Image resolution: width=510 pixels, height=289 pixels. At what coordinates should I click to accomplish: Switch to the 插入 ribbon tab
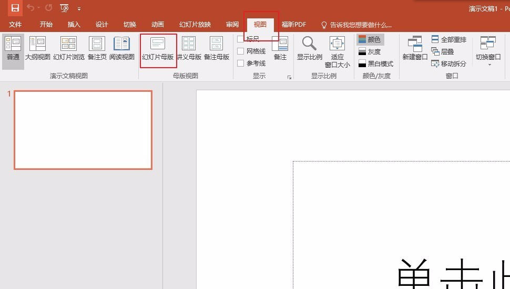tap(74, 24)
